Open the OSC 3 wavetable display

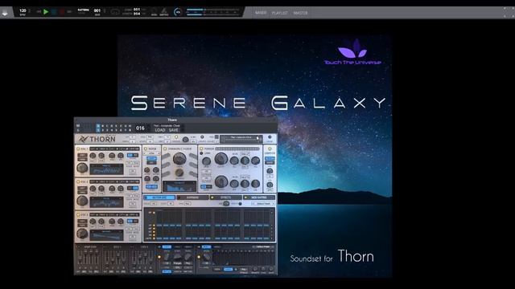[x=107, y=235]
